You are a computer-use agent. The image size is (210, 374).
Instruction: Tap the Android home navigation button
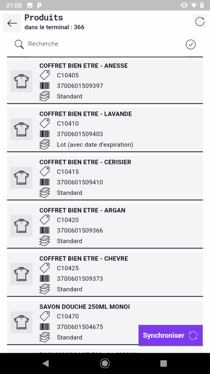105,363
